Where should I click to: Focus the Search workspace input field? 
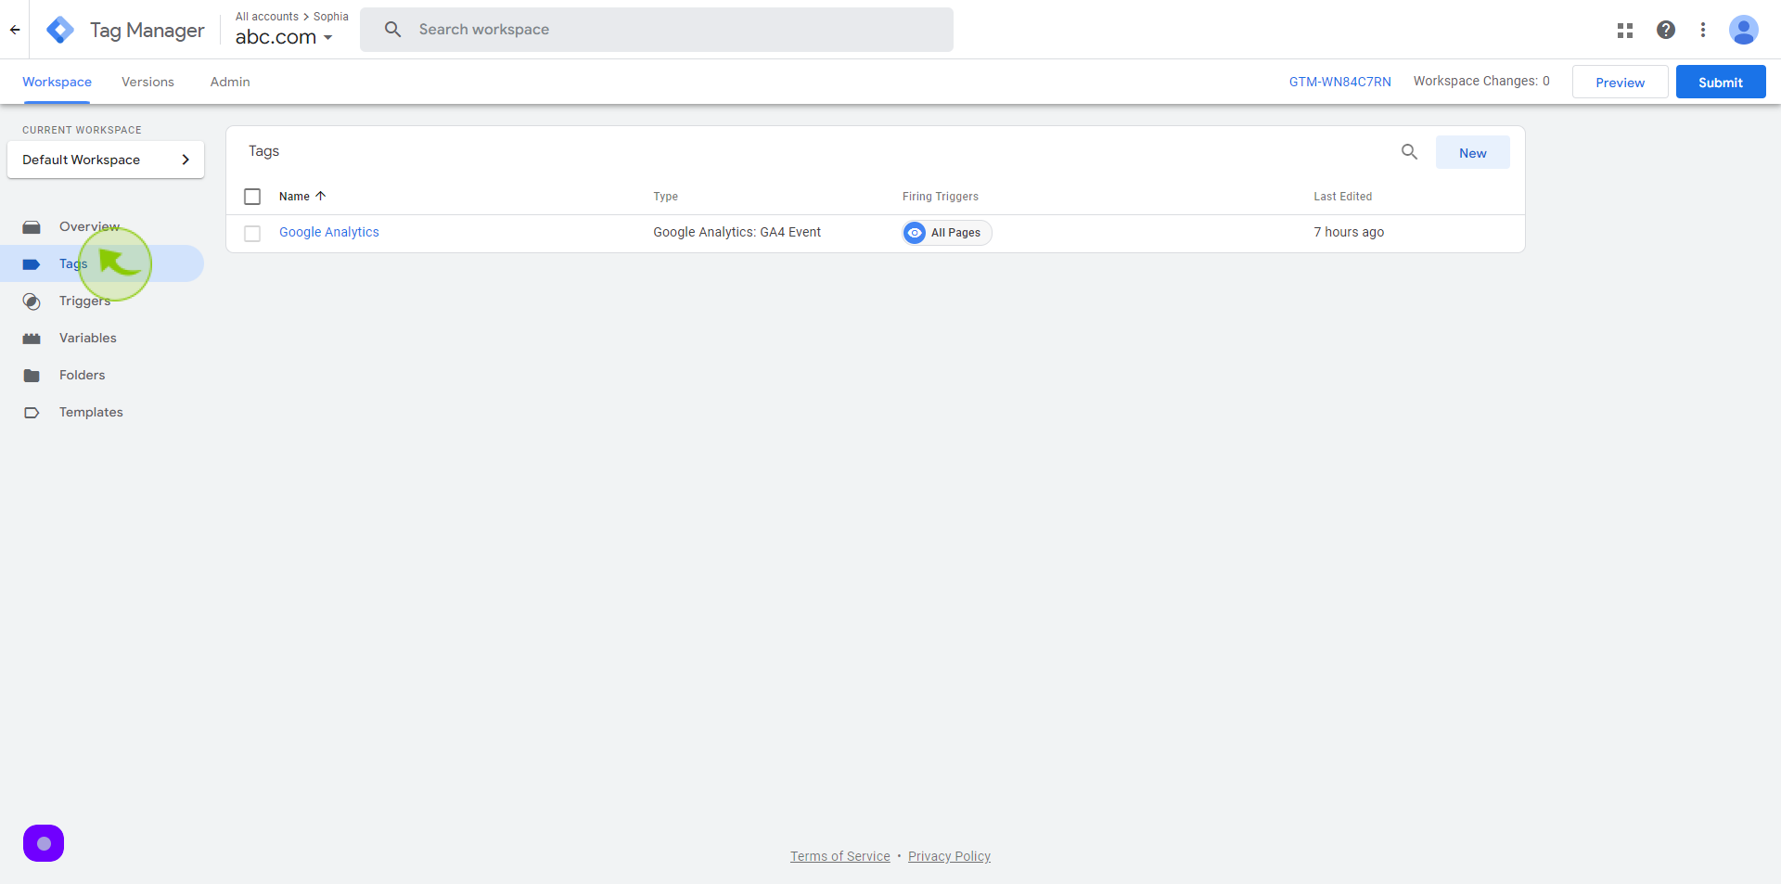coord(657,30)
